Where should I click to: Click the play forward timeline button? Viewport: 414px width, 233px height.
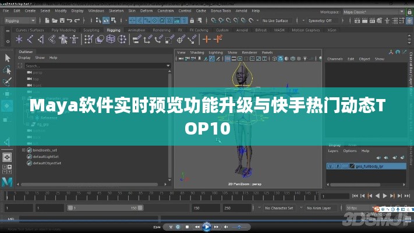(x=385, y=196)
